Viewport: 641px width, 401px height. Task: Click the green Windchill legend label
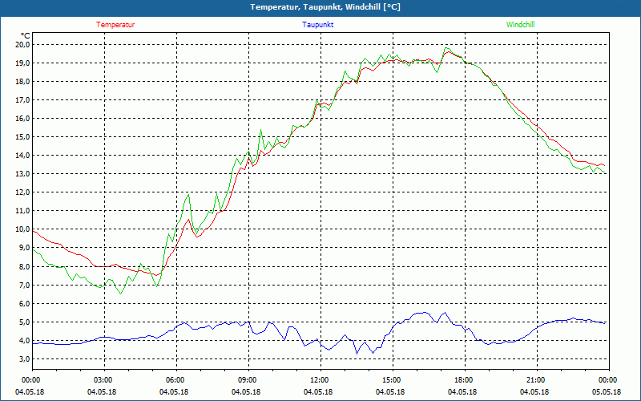[x=520, y=25]
